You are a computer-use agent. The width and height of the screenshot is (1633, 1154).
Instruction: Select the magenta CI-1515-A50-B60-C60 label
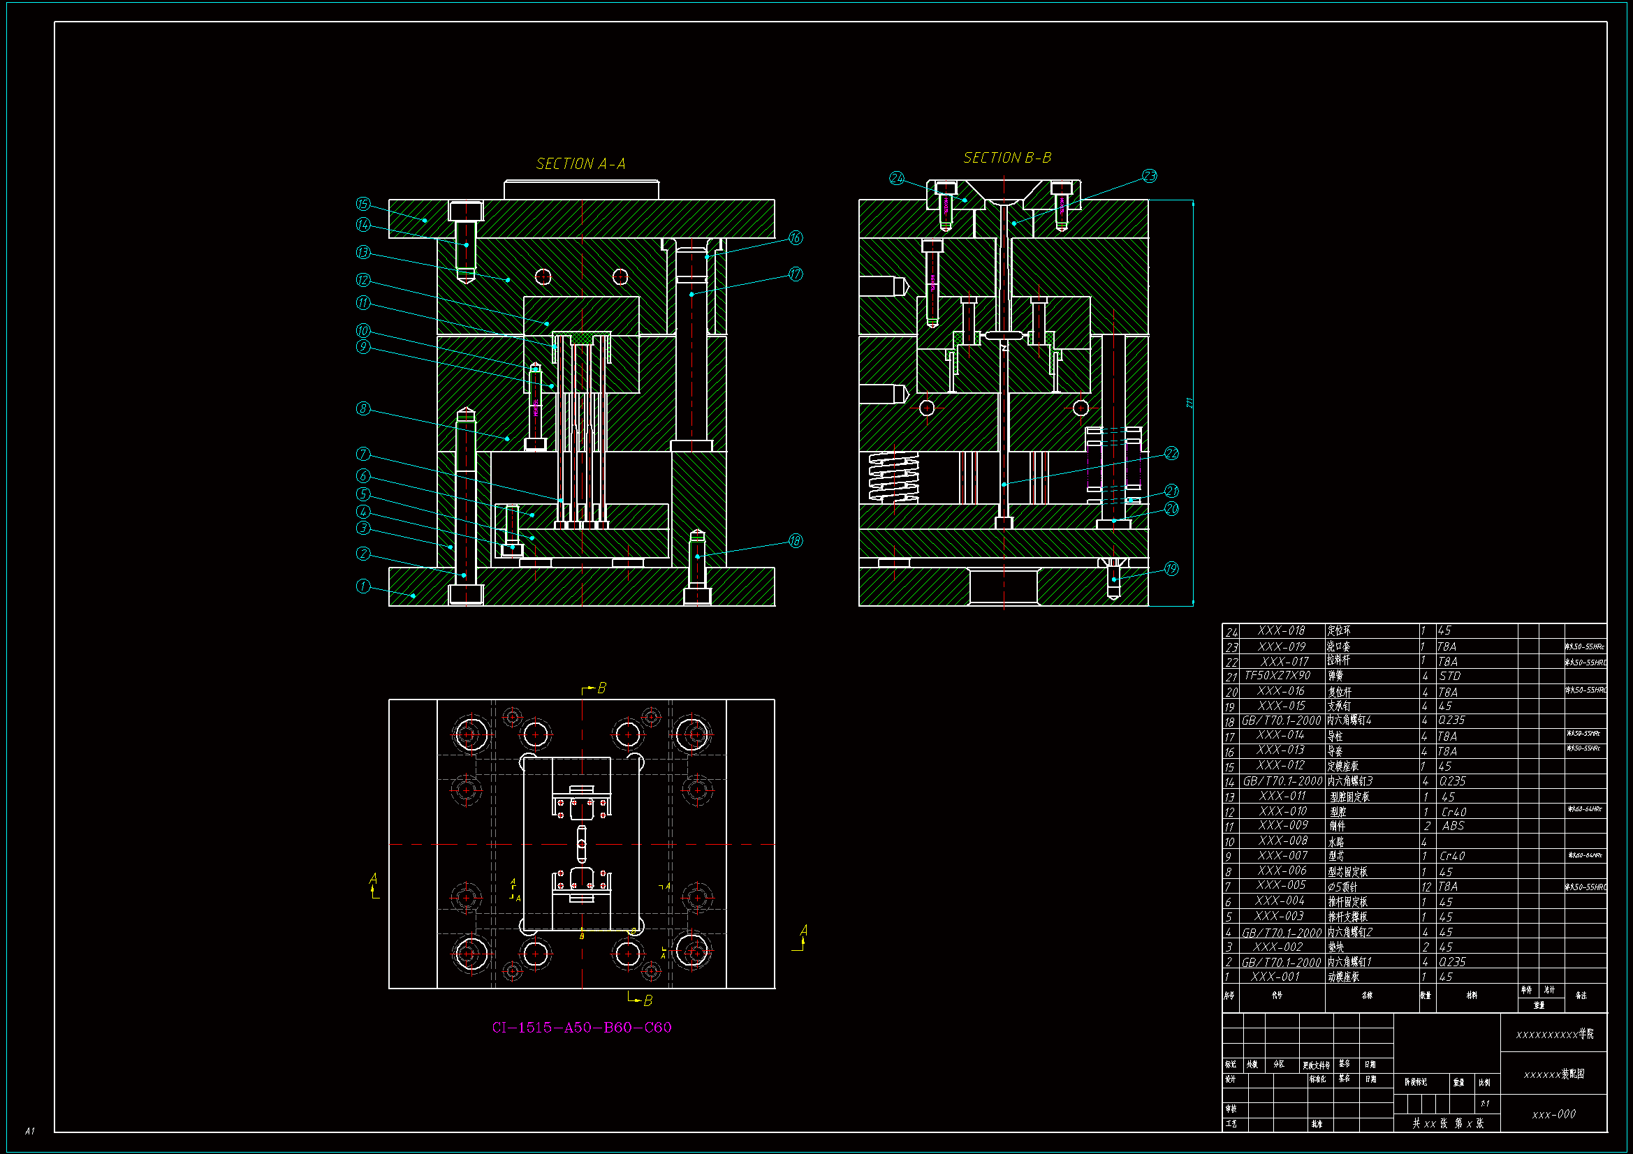582,1028
